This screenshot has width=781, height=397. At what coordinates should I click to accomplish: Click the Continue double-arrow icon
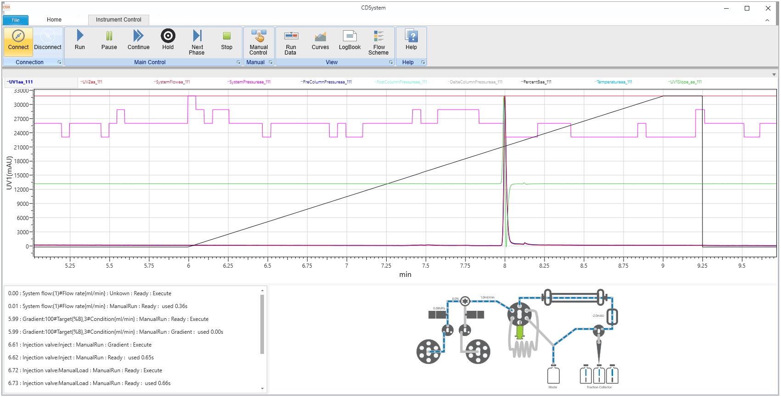click(139, 36)
